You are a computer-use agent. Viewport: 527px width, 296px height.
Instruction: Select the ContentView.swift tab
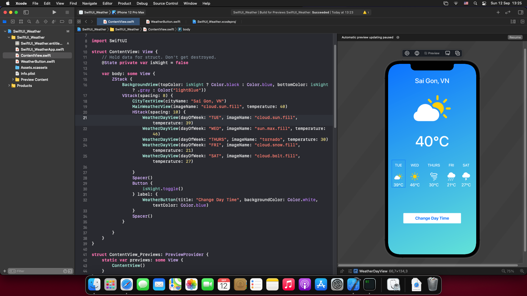point(121,21)
